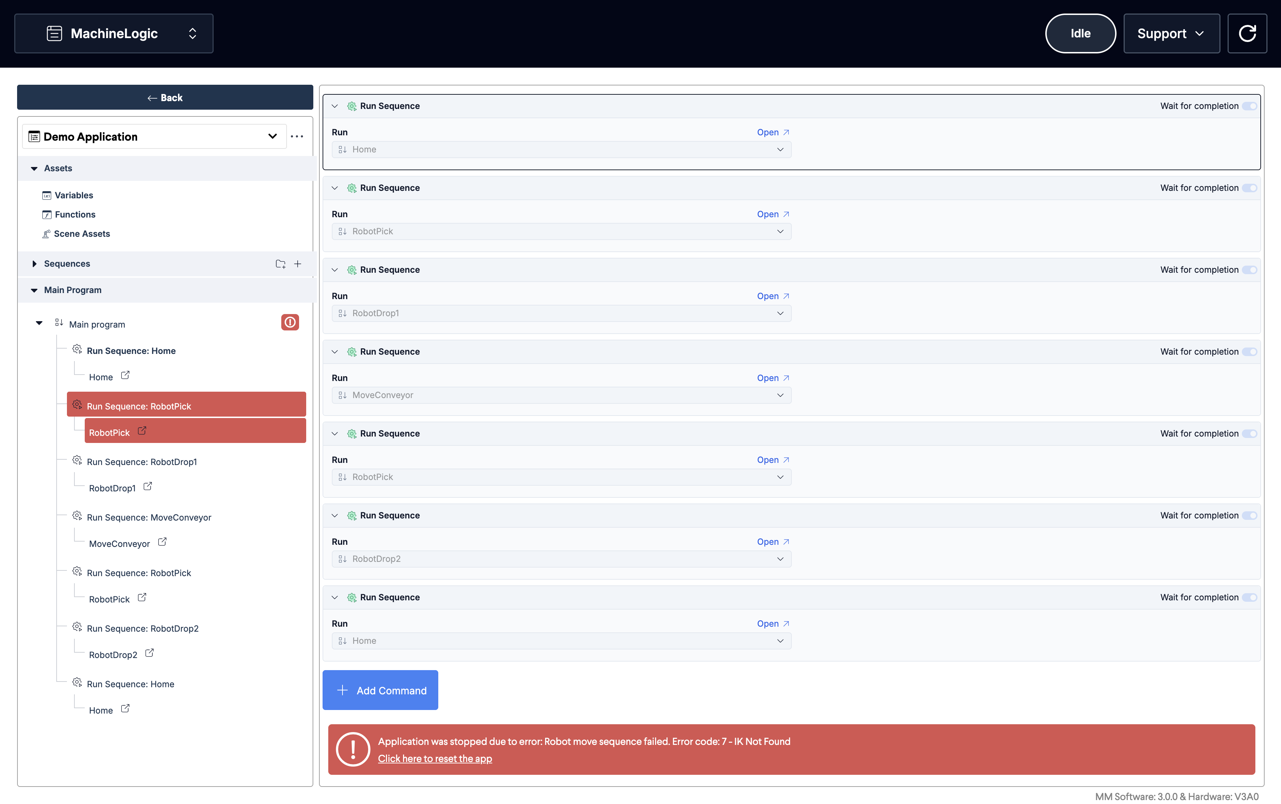
Task: Click gear icon of Run Sequence: MoveConveyor
Action: (x=77, y=516)
